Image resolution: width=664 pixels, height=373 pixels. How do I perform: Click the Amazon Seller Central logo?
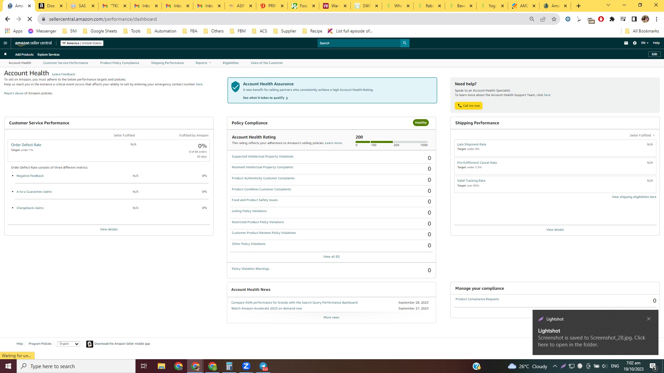[x=34, y=43]
